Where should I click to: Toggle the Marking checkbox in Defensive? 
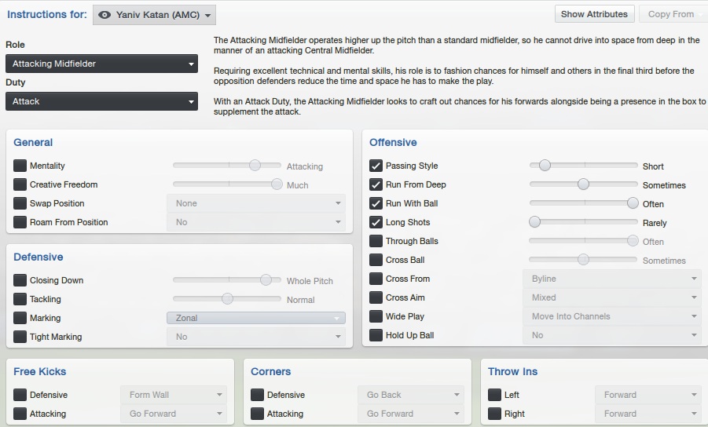point(20,318)
